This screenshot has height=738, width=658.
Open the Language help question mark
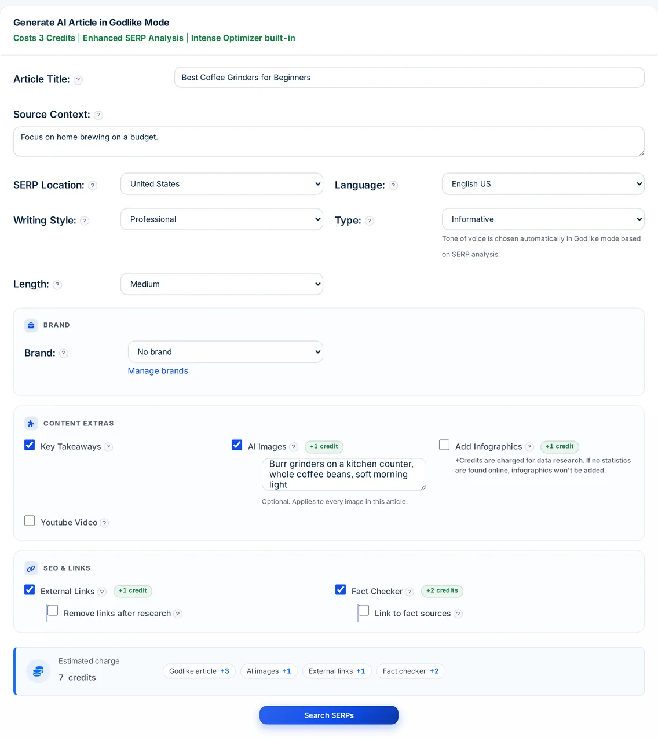pyautogui.click(x=393, y=186)
